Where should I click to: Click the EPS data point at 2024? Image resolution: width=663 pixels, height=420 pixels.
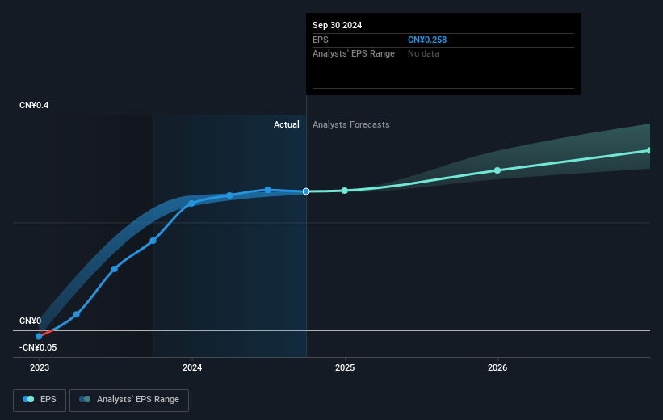pyautogui.click(x=191, y=204)
